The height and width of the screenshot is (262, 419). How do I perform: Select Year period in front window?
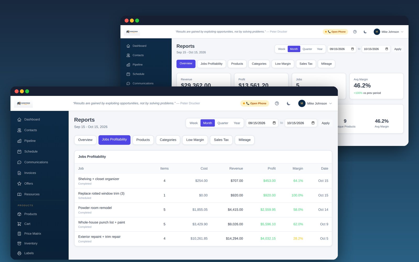(x=237, y=123)
